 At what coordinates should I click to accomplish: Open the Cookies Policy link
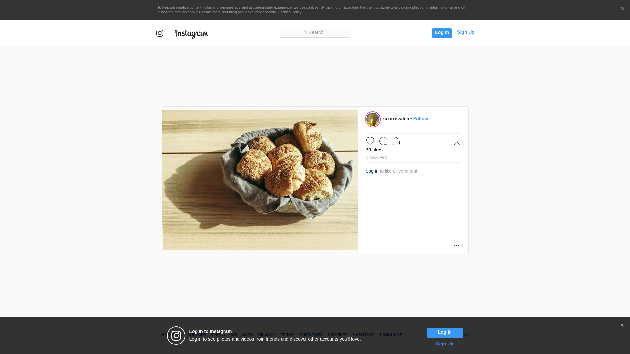(x=289, y=12)
